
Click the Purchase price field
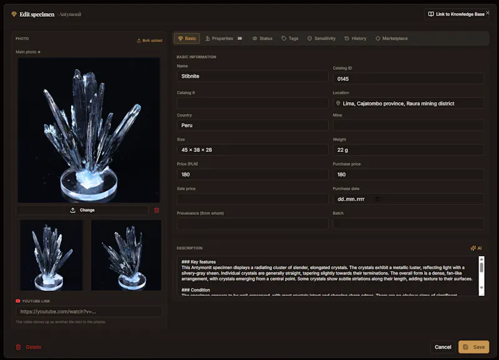409,174
